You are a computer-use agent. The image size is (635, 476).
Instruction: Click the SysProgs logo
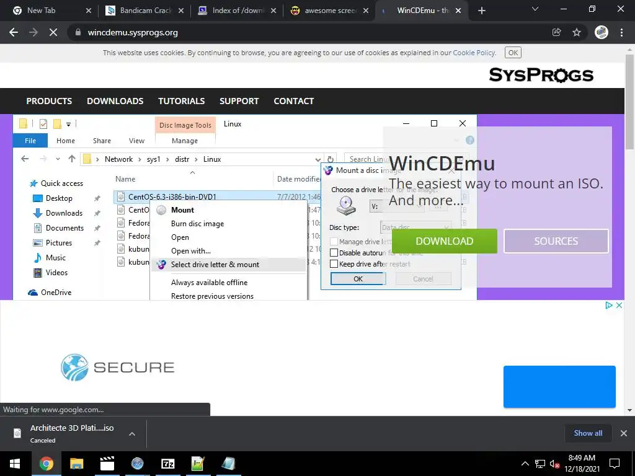coord(541,75)
